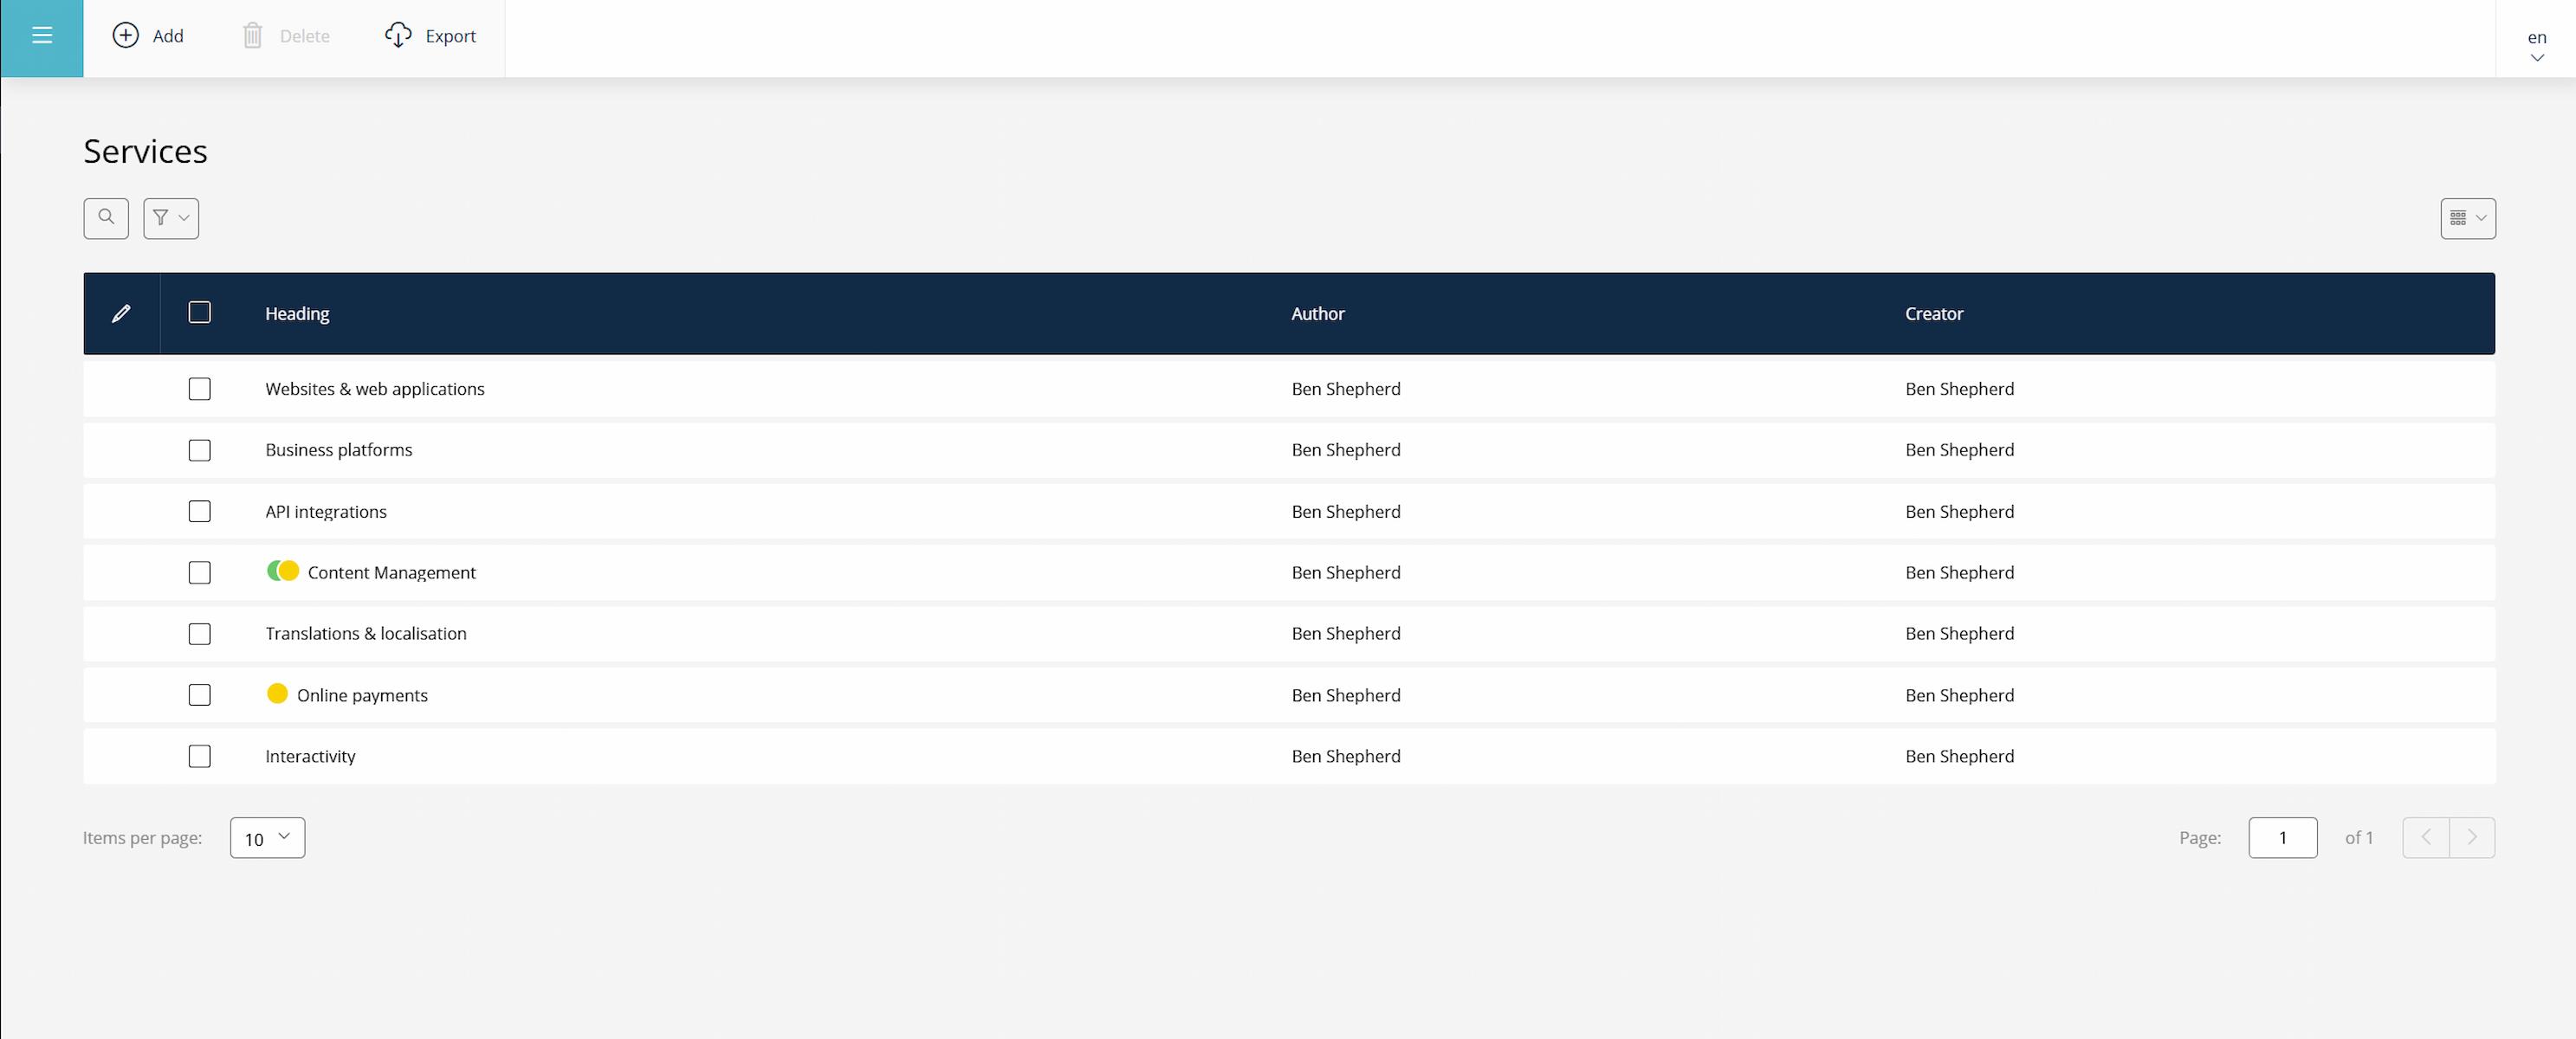This screenshot has width=2576, height=1039.
Task: Check the Online payments row checkbox
Action: 200,695
